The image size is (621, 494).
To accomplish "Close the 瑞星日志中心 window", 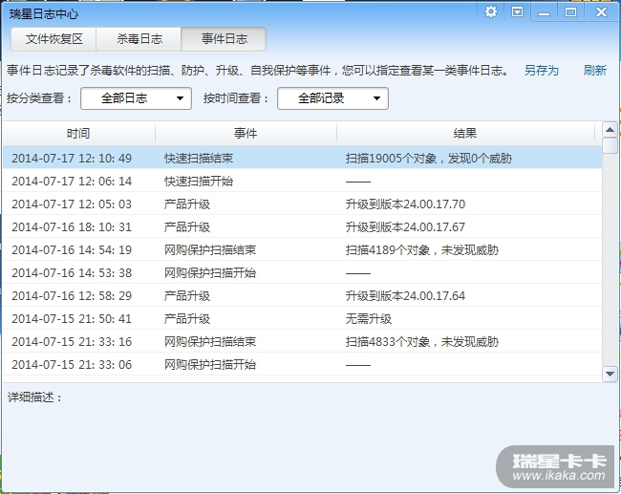I will [601, 12].
